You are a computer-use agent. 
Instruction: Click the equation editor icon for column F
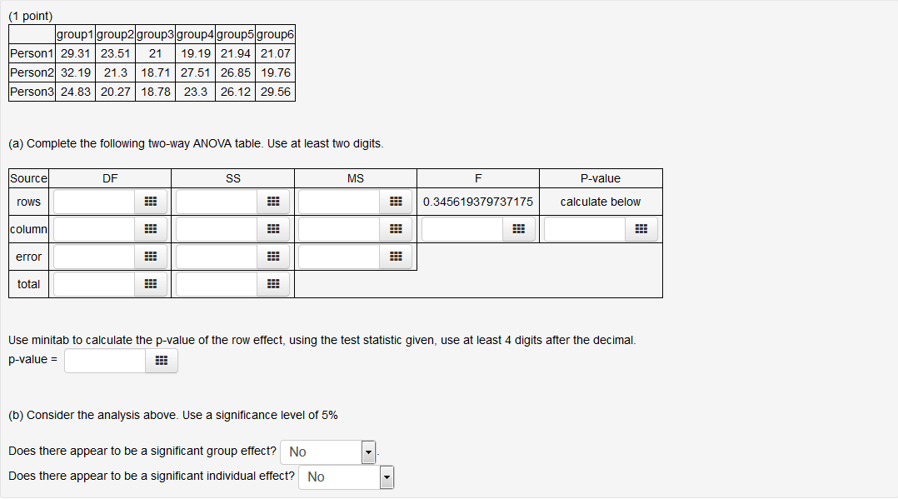[x=518, y=228]
